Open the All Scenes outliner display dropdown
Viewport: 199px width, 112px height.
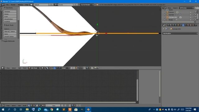tap(187, 8)
